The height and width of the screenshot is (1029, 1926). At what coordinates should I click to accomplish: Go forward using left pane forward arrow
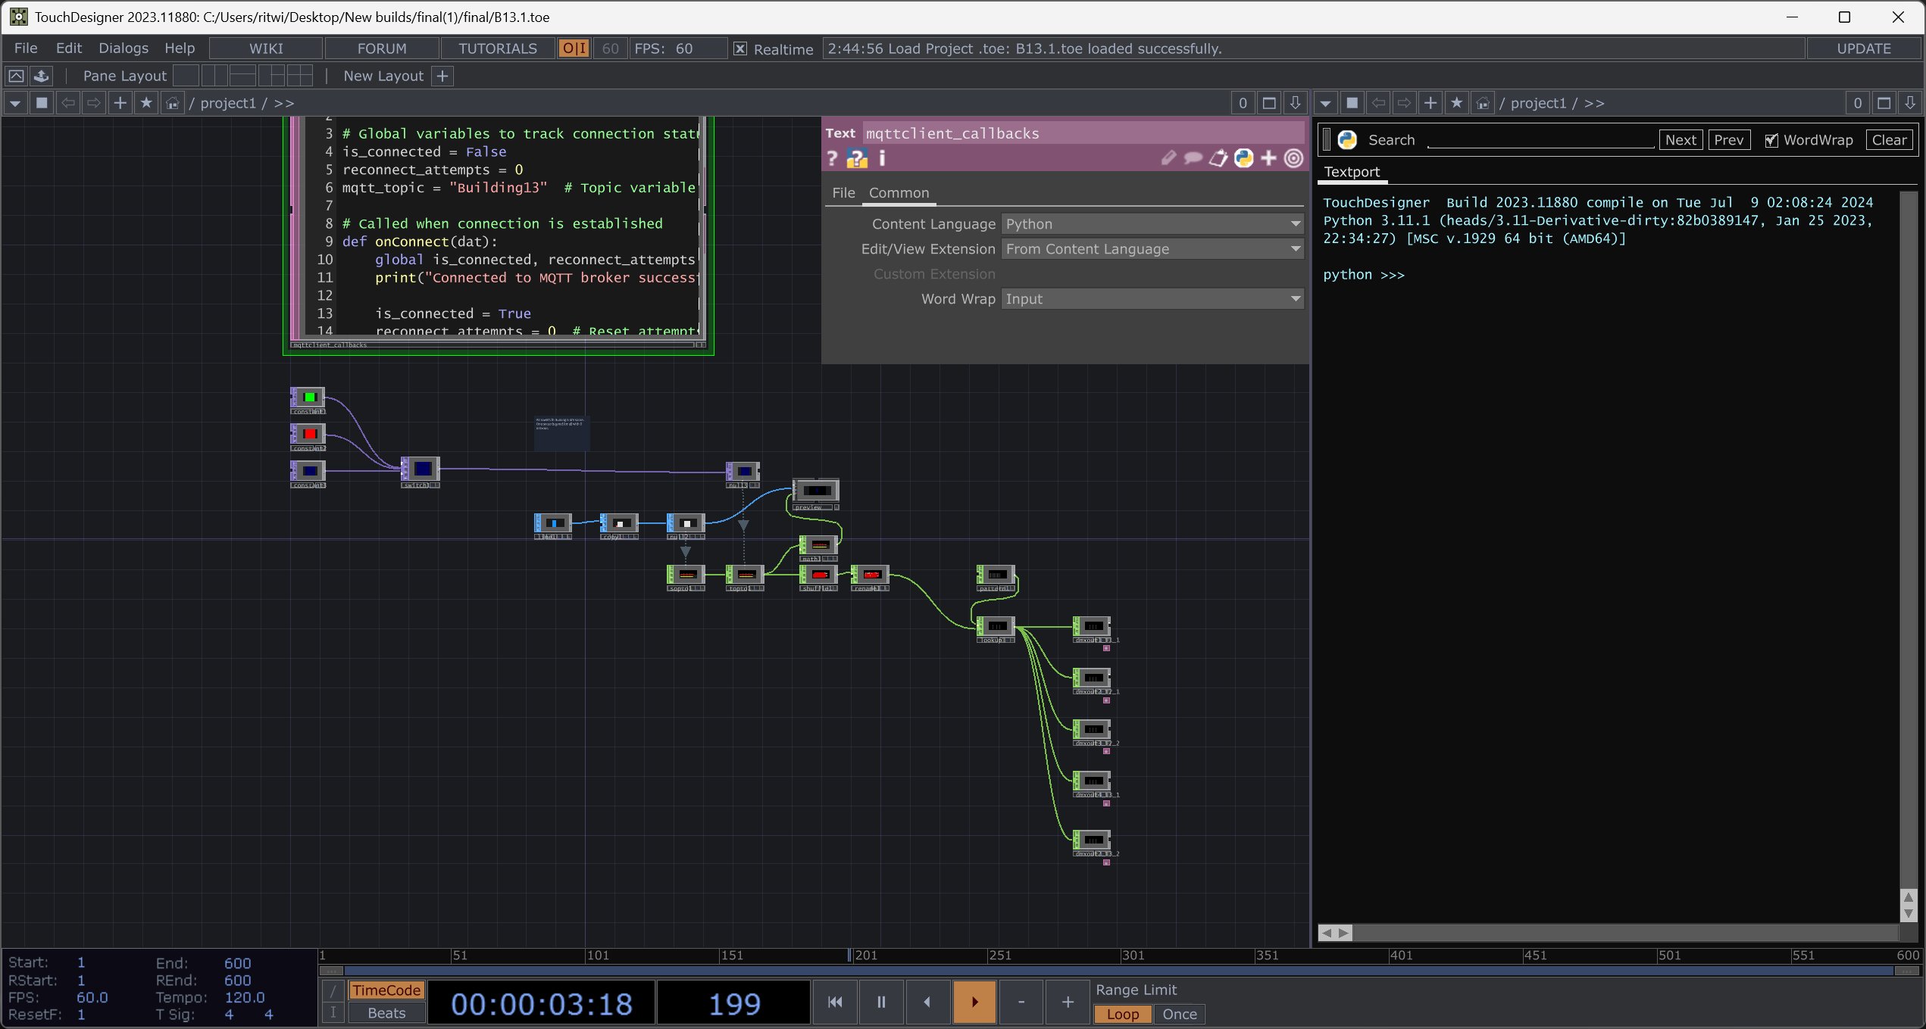coord(94,103)
